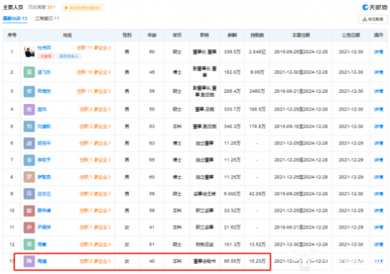
Task: Click the 持股数 column header
Action: 257,35
